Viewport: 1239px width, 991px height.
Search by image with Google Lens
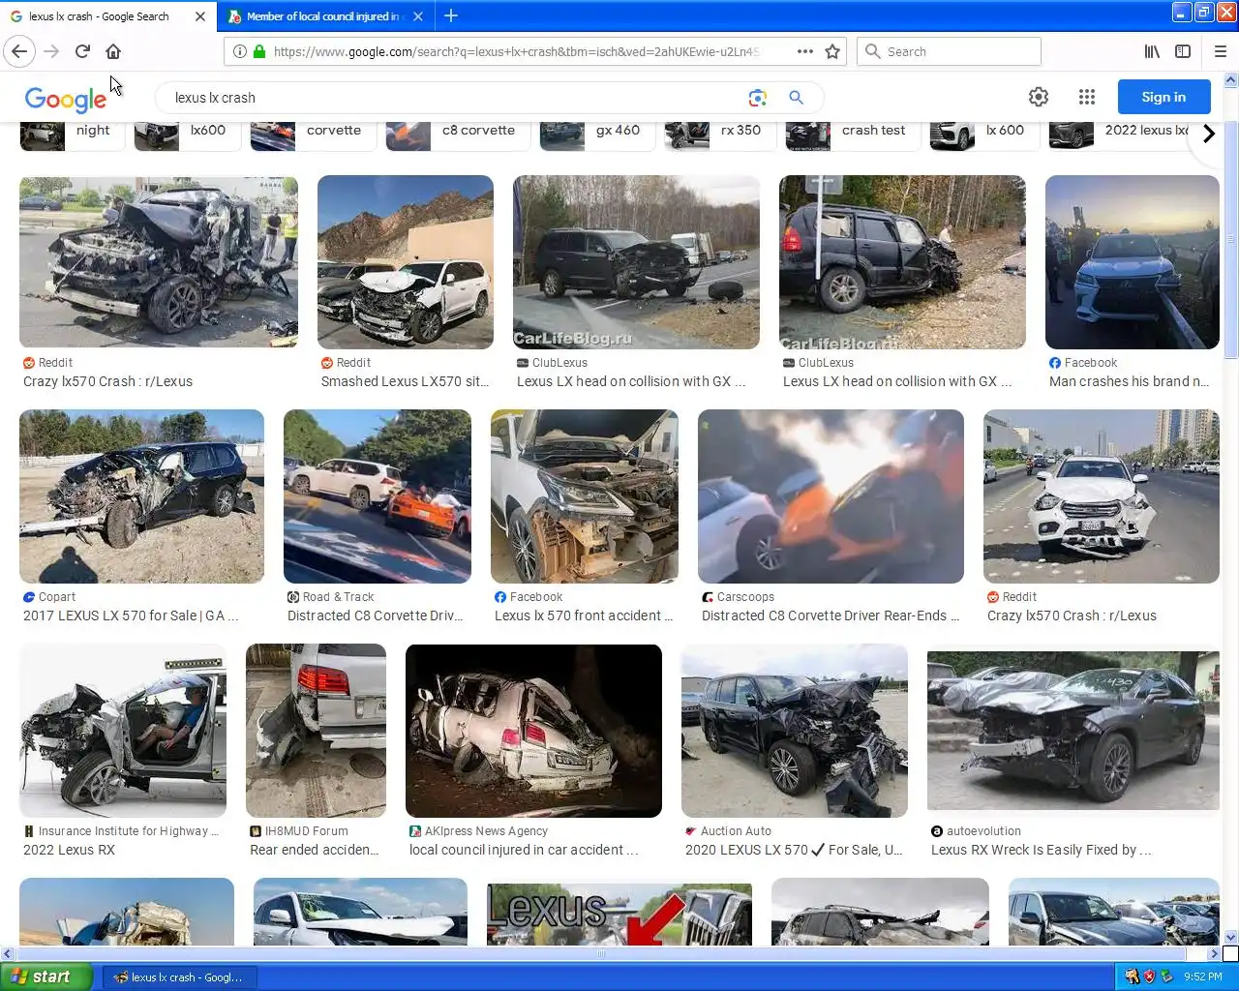(757, 98)
